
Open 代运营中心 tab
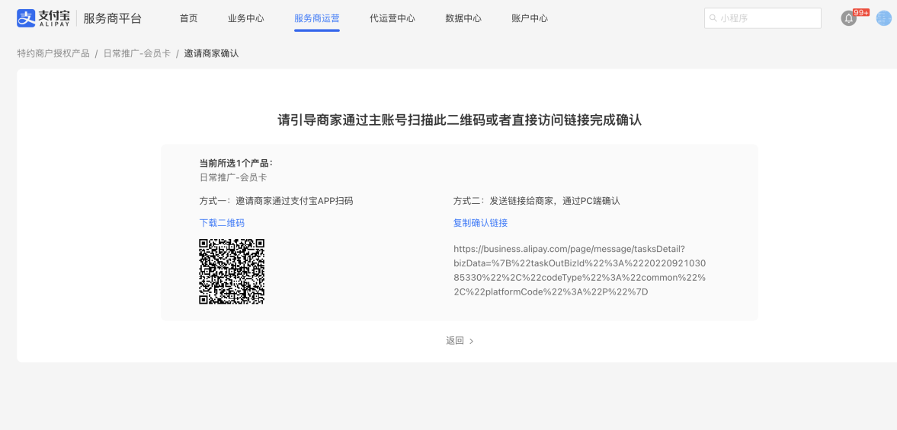[x=392, y=18]
